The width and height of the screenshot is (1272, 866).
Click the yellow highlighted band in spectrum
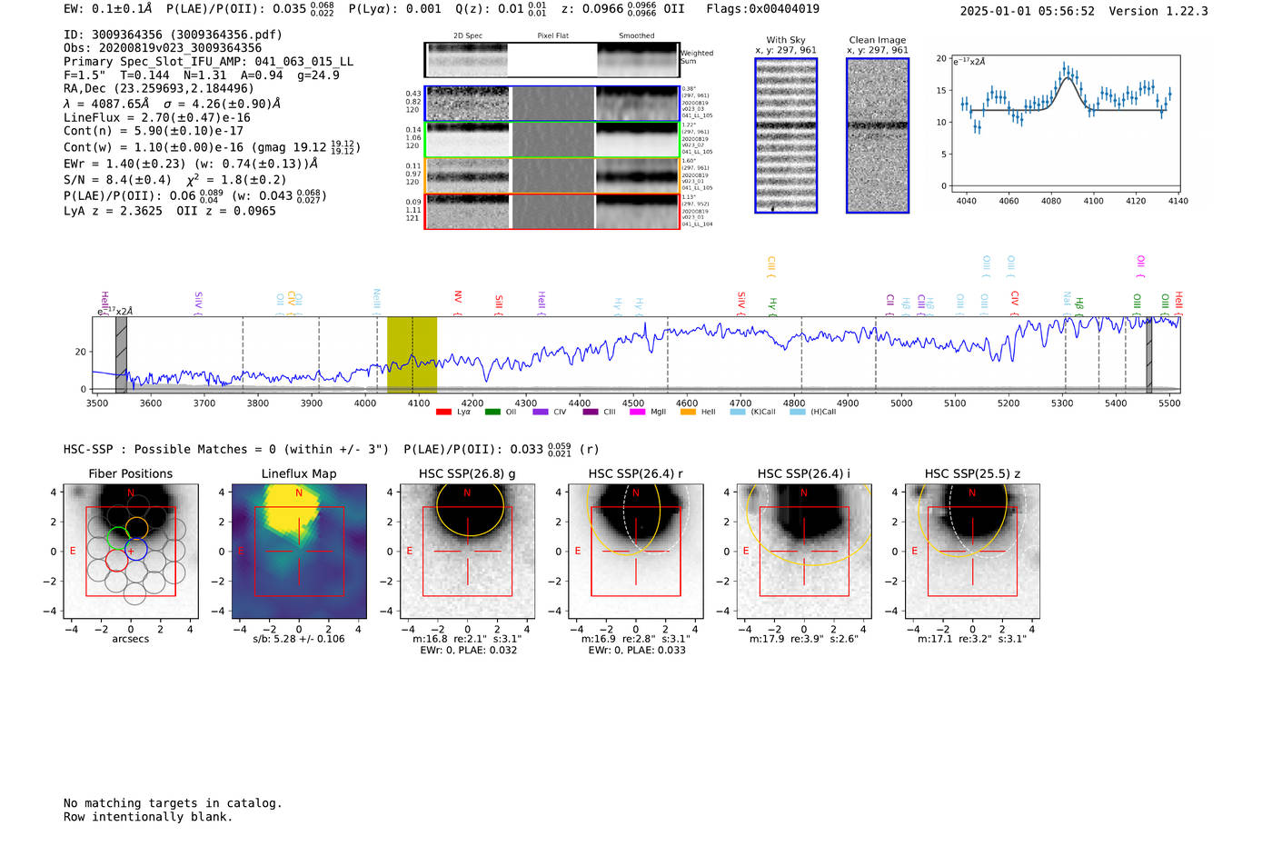(x=412, y=354)
